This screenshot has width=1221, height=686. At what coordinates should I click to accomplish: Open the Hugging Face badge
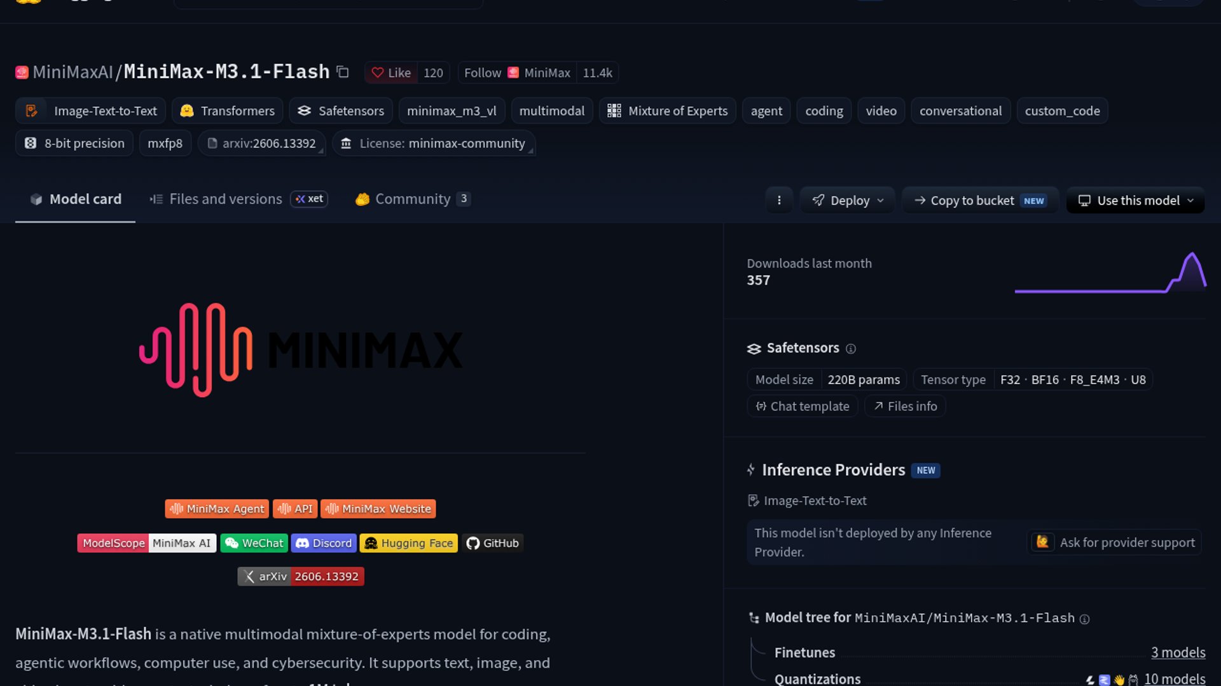click(409, 543)
